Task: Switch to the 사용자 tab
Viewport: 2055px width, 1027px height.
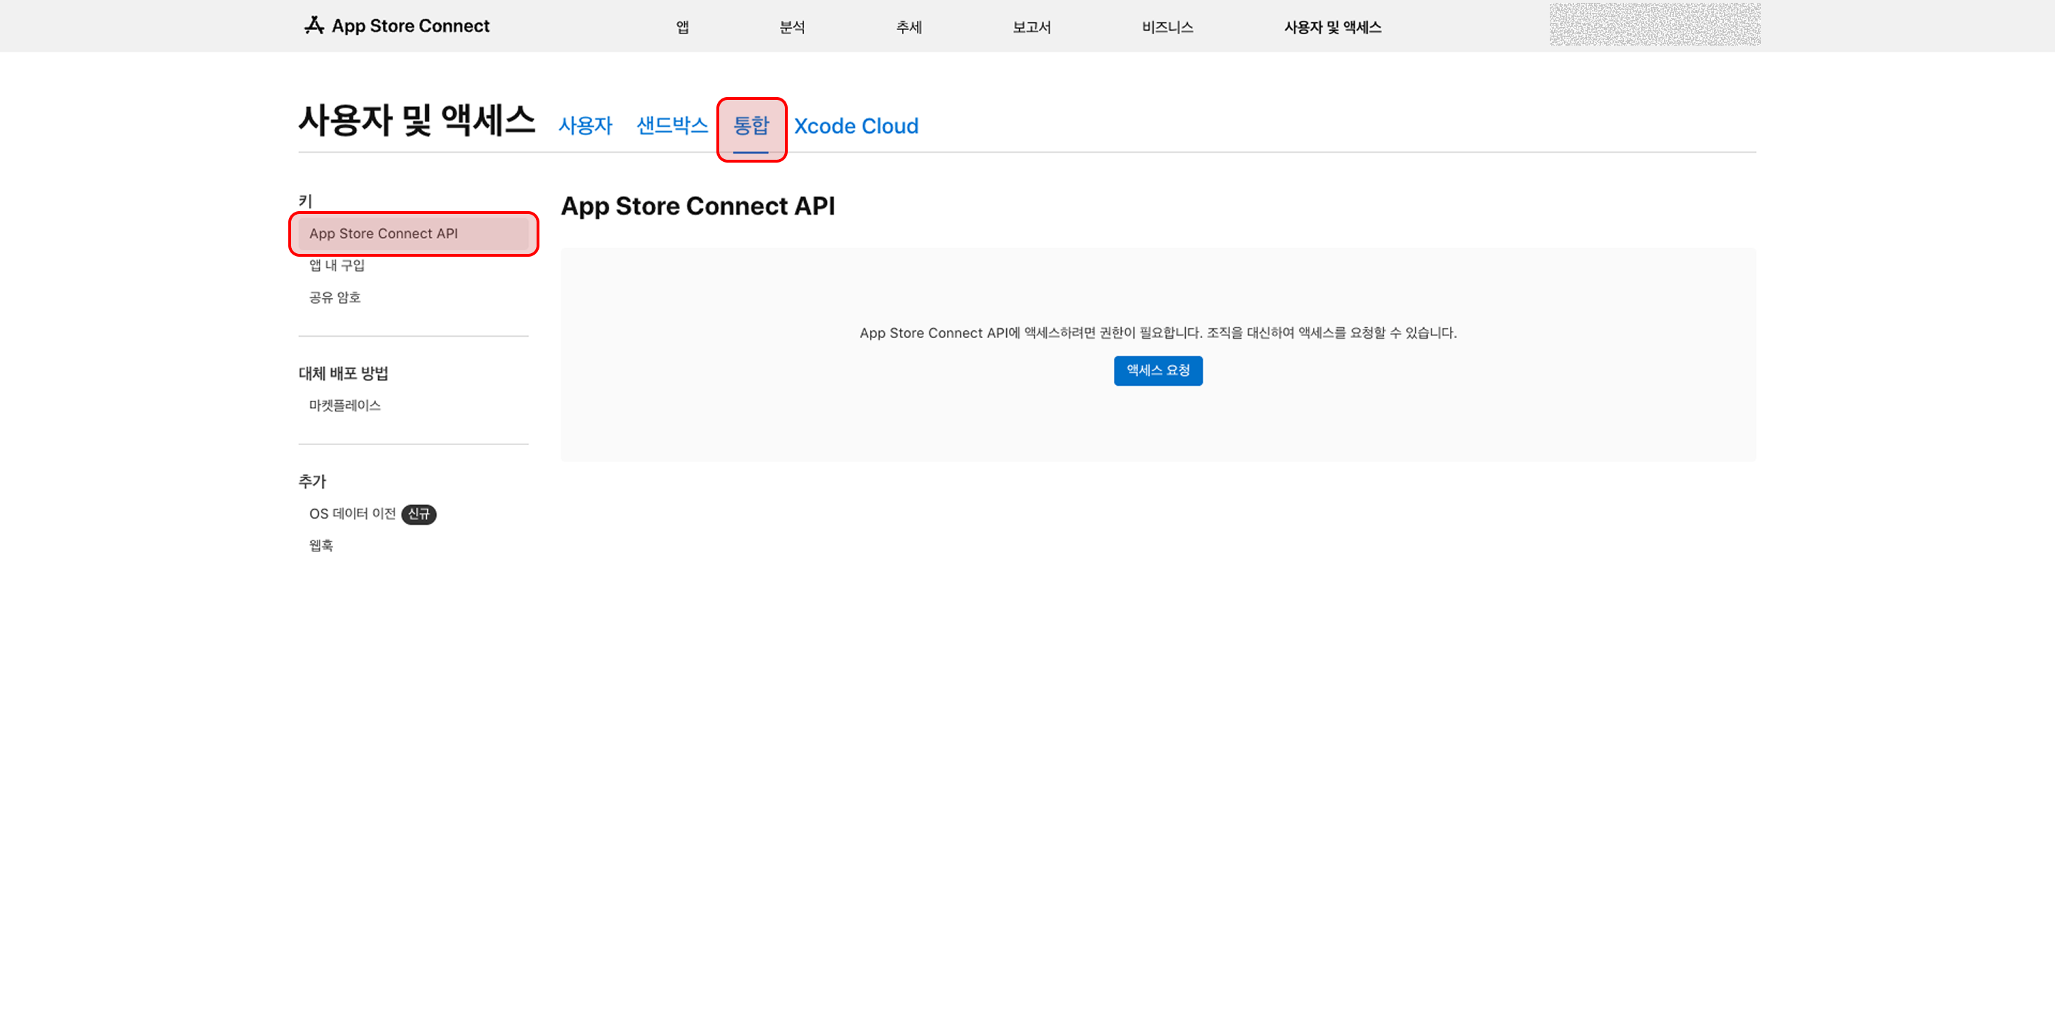Action: pos(586,126)
